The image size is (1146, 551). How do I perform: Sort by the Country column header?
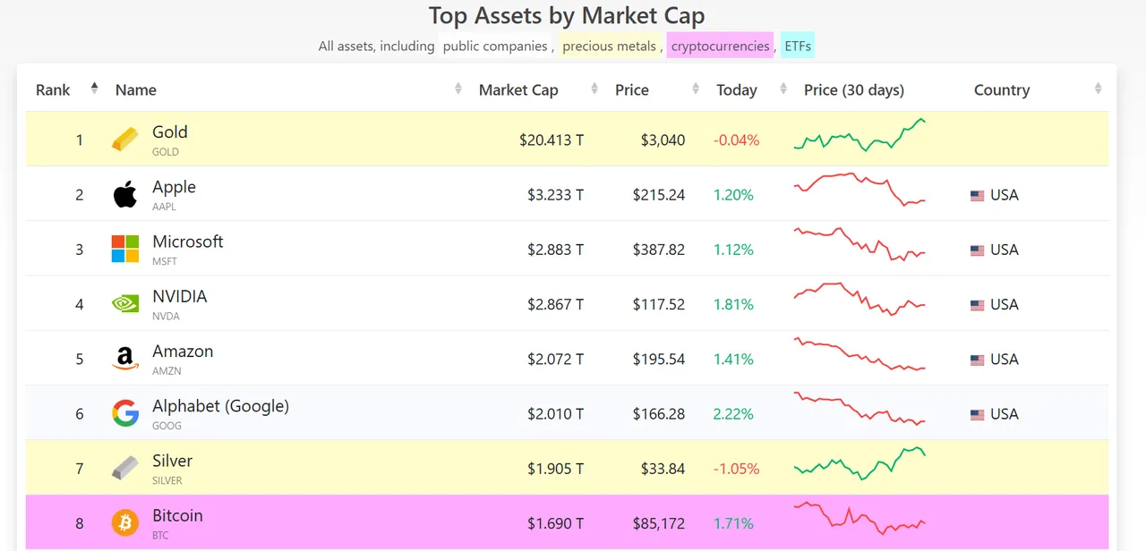tap(1002, 89)
